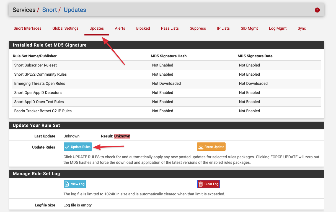Click the Update Rules button
336x212 pixels.
click(78, 147)
